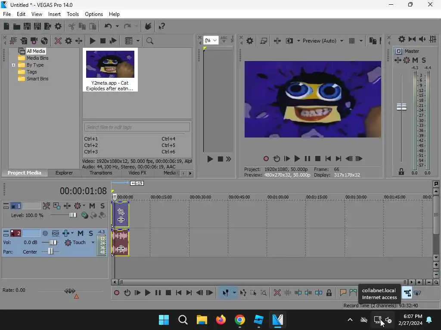Click the New project icon
This screenshot has height=330, width=441.
[6, 26]
